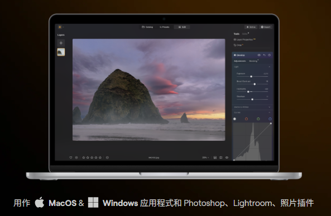This screenshot has width=331, height=216.
Task: Select the rock photo layer thumbnail
Action: pos(61,52)
